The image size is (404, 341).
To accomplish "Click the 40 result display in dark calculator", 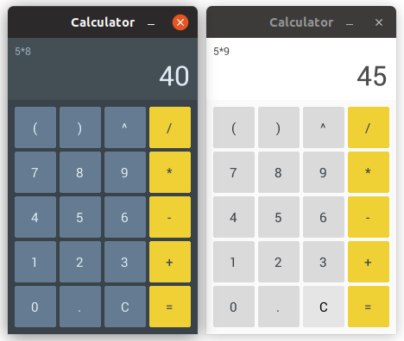I will pyautogui.click(x=174, y=76).
